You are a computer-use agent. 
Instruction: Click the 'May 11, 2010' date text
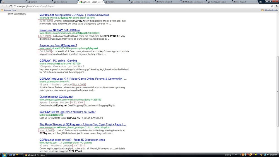(46, 130)
